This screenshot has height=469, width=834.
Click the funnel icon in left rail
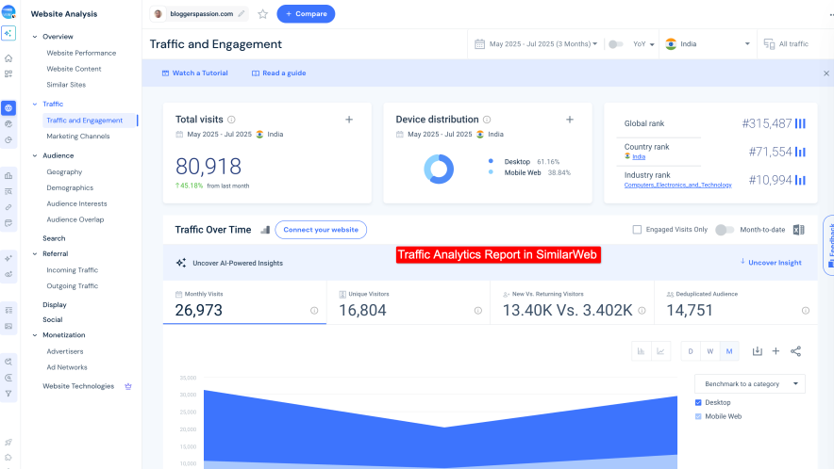(x=8, y=394)
